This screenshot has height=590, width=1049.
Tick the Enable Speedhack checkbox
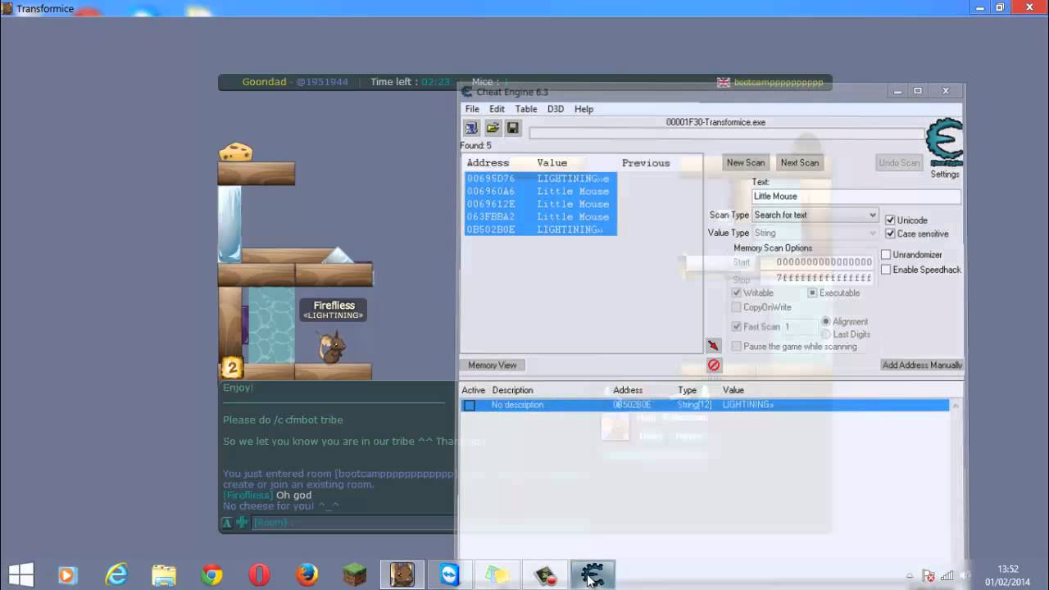(886, 270)
